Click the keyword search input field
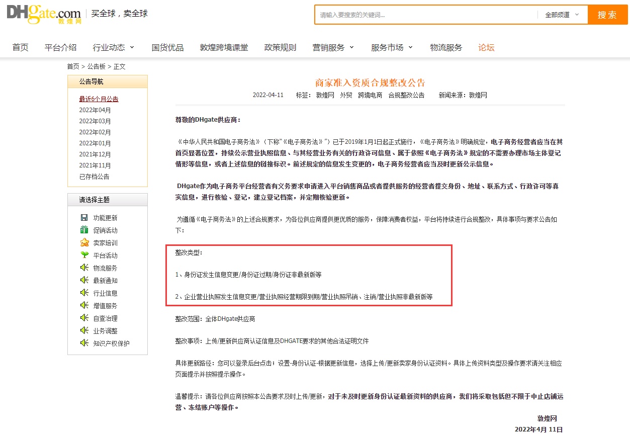The image size is (630, 434). 426,15
